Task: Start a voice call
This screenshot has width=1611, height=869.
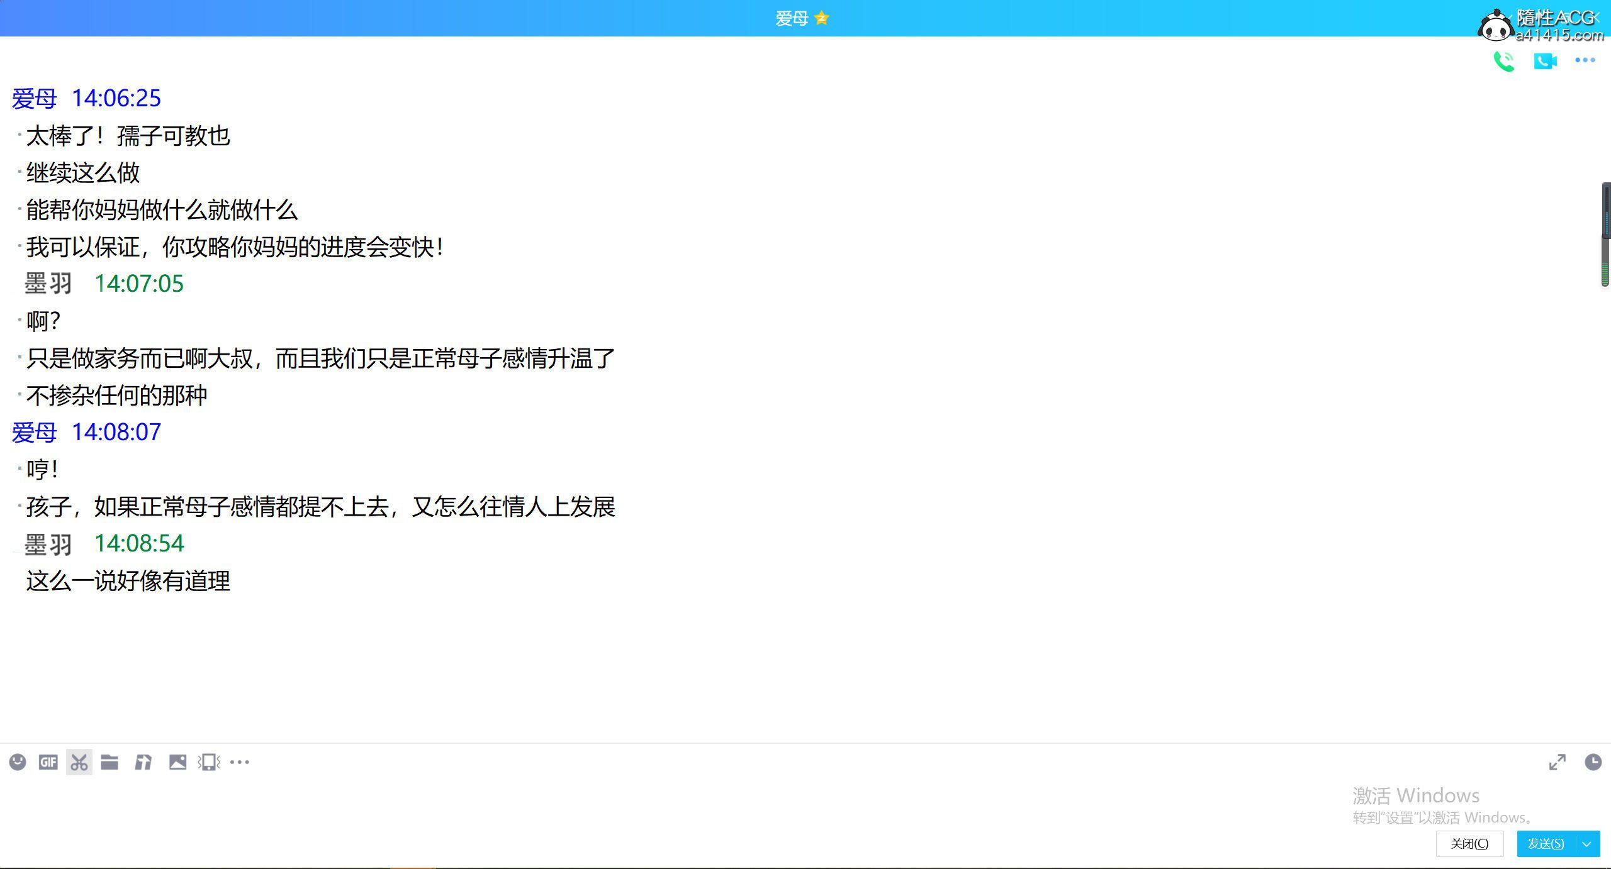Action: tap(1504, 61)
